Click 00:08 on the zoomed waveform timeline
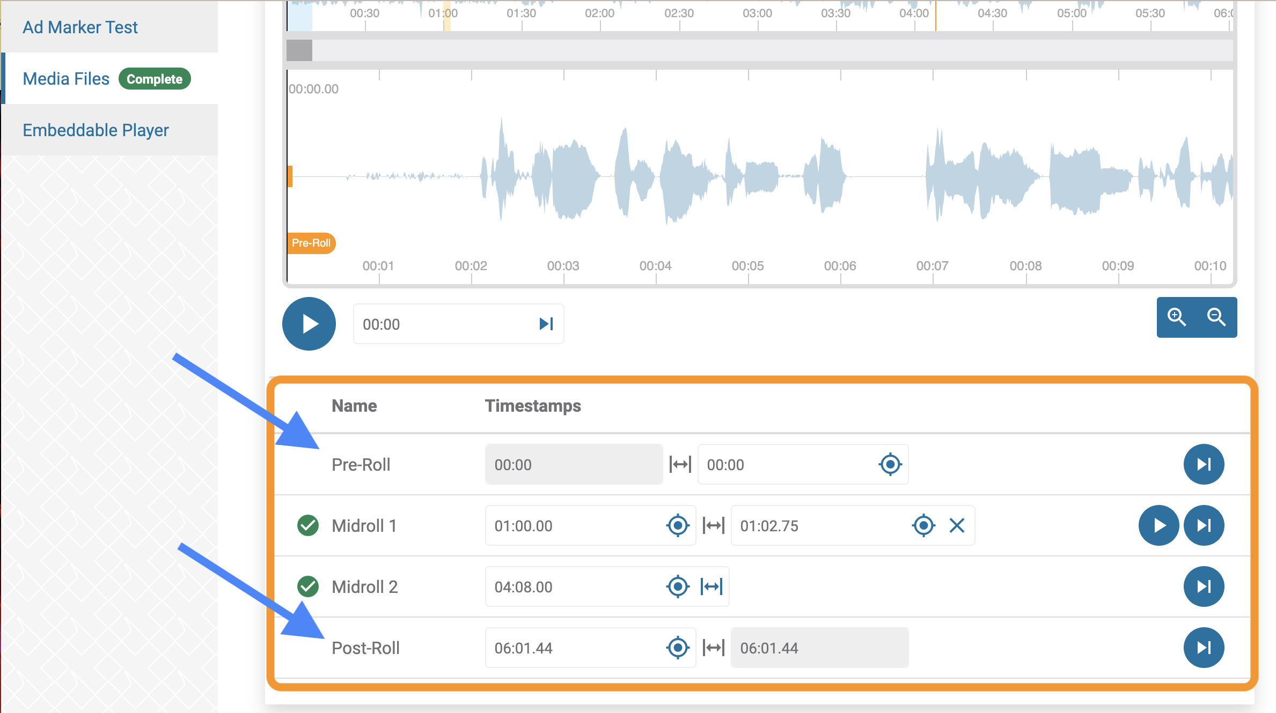The height and width of the screenshot is (713, 1276). 1025,266
